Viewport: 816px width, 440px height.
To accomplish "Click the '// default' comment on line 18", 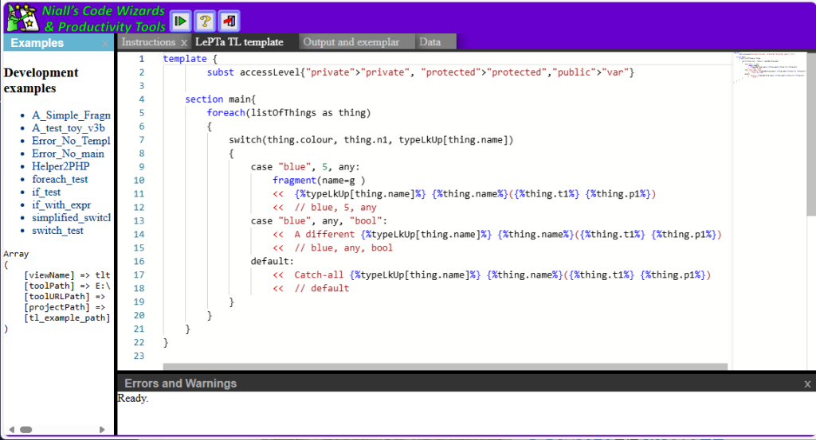I will (x=322, y=289).
